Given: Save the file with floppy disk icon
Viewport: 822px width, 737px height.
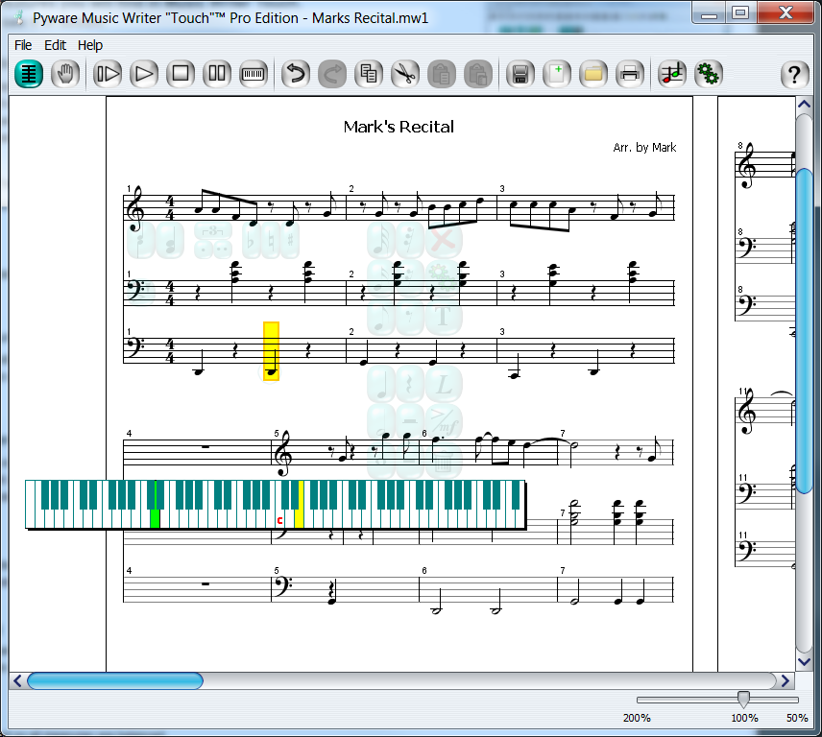Looking at the screenshot, I should coord(520,74).
